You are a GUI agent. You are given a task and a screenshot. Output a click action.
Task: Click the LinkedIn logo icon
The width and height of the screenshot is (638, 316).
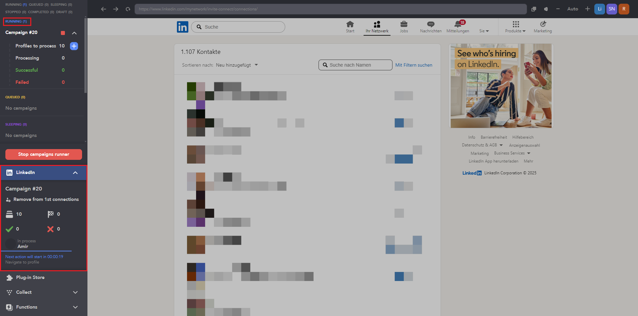coord(182,27)
